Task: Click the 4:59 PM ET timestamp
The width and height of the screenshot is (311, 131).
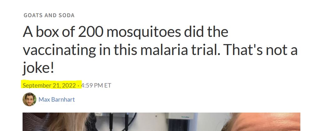Action: (x=96, y=85)
